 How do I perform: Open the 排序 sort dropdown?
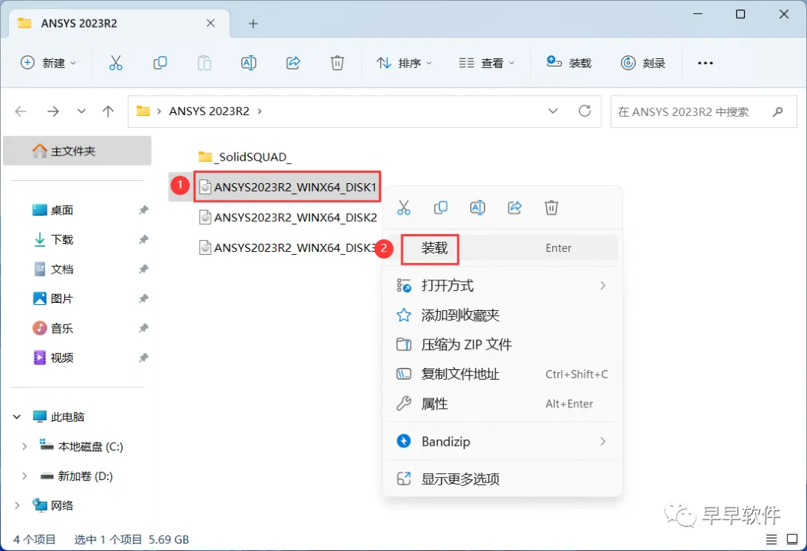click(x=404, y=63)
